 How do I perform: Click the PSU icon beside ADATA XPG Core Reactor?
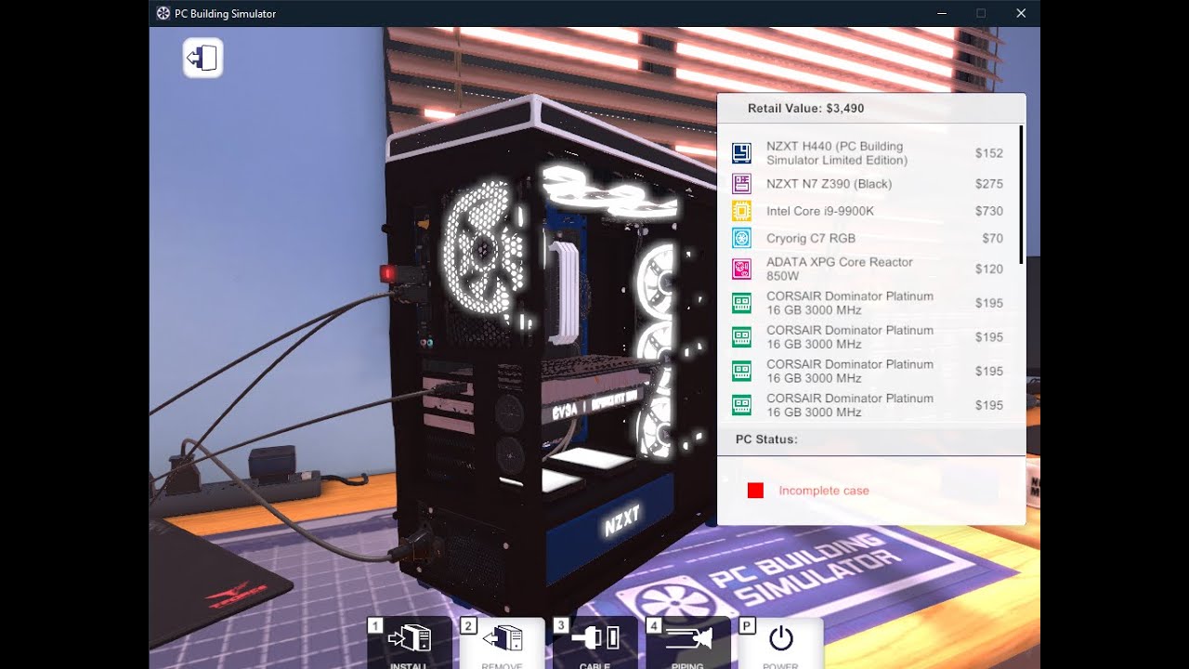pos(741,269)
